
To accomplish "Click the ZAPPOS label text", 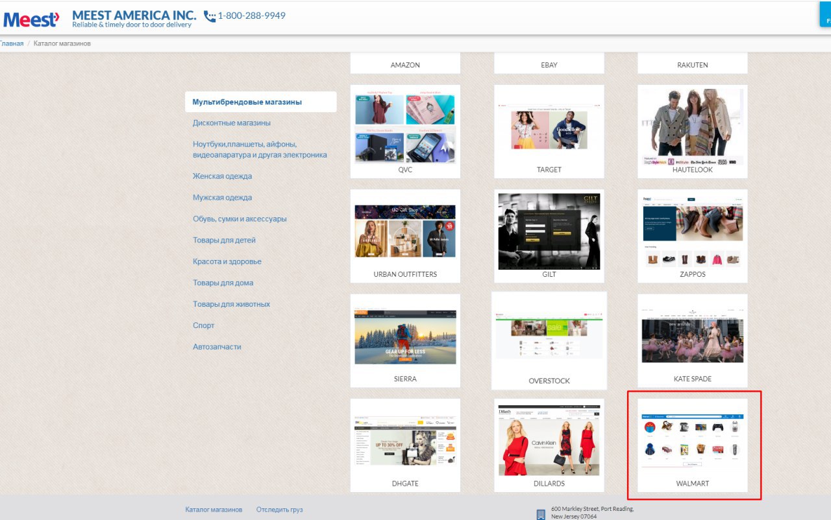I will (693, 274).
